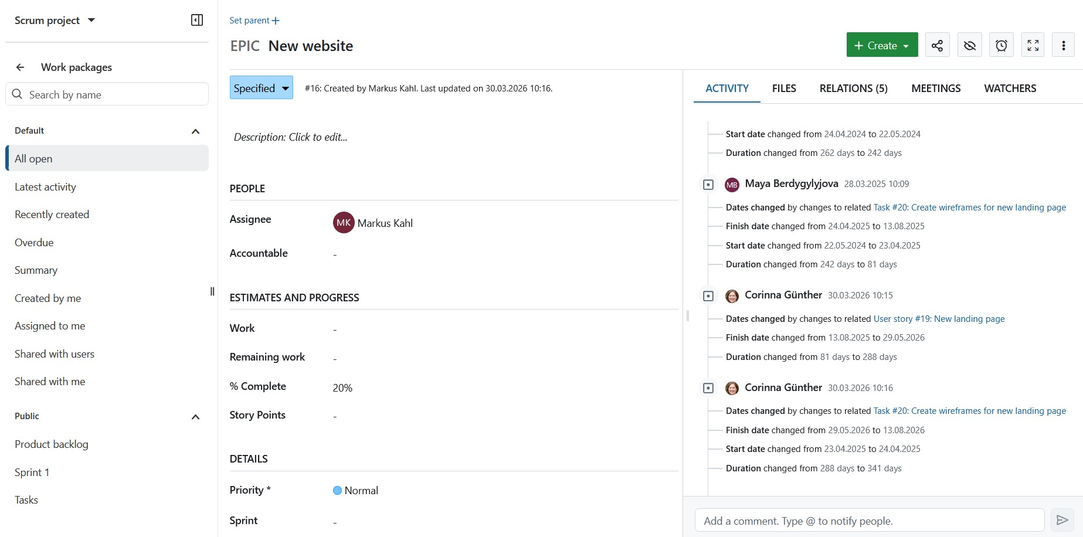Open the Scrum project dropdown
This screenshot has width=1083, height=537.
[x=55, y=19]
